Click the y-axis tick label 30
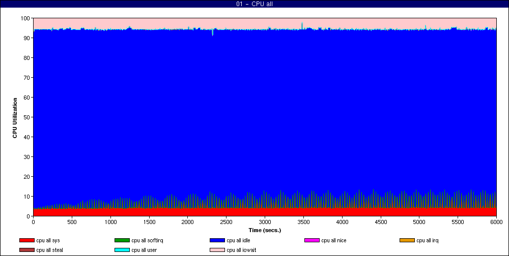509x256 pixels. (x=27, y=157)
